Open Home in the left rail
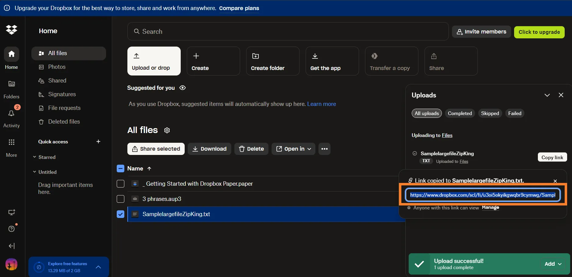The height and width of the screenshot is (277, 572). click(x=12, y=58)
